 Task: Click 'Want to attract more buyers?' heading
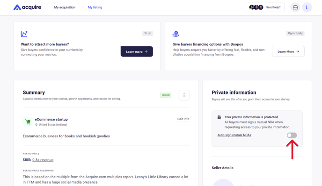[45, 44]
